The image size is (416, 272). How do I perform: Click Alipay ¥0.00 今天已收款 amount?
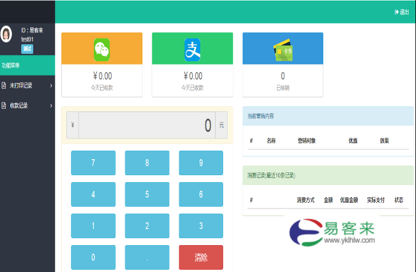point(193,76)
